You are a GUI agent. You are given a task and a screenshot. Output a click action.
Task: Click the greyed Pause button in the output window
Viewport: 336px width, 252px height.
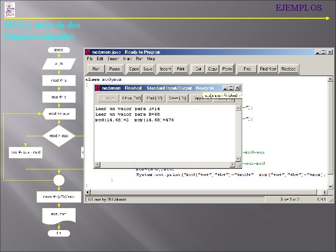click(x=108, y=98)
